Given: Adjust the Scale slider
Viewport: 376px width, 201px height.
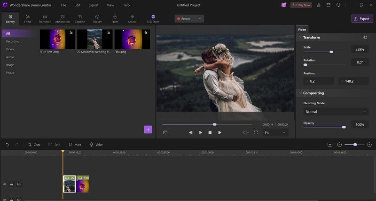Looking at the screenshot, I should click(x=325, y=52).
